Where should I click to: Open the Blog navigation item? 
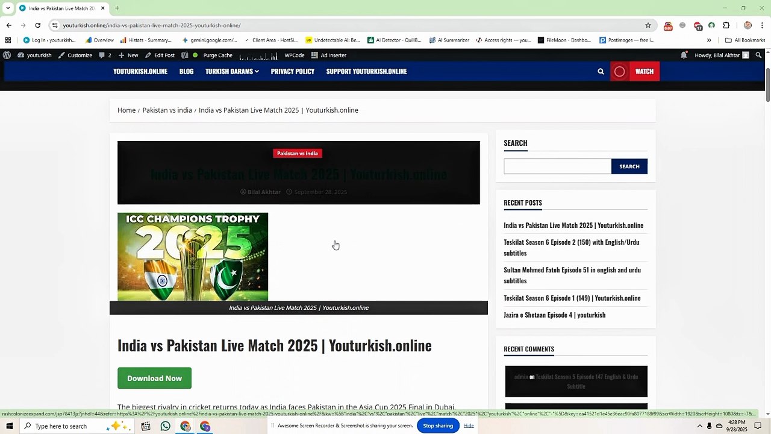(187, 71)
